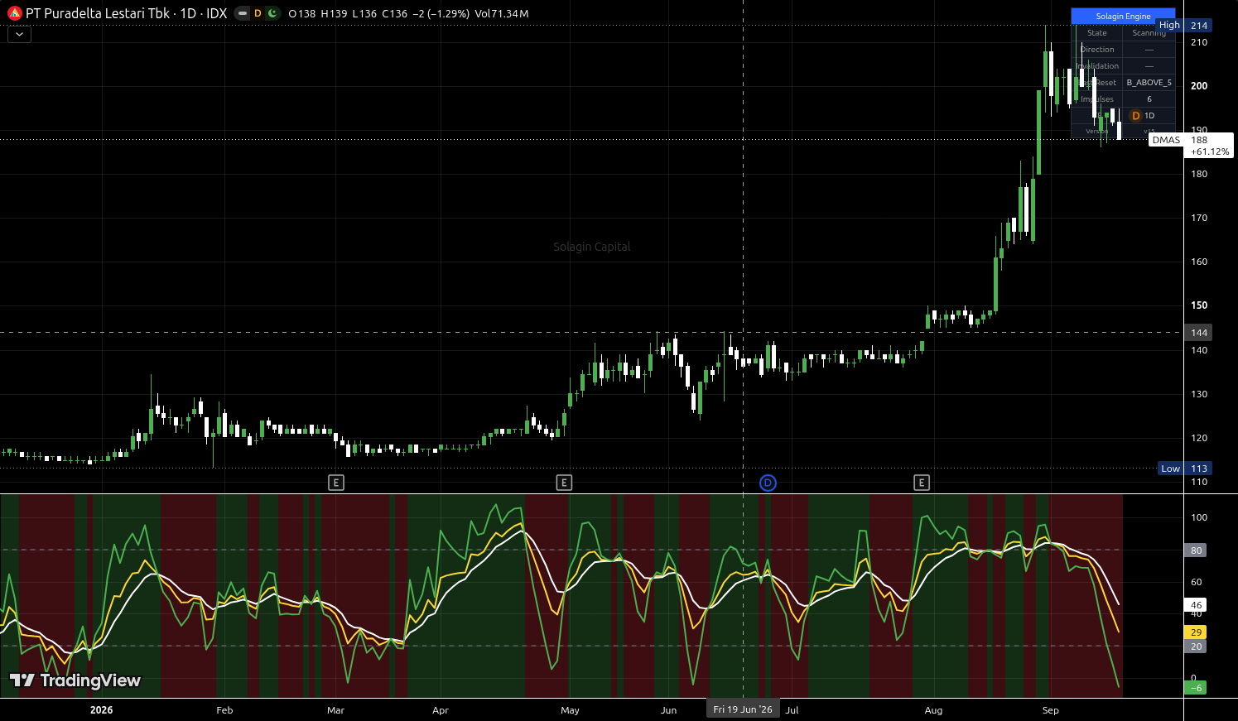Click the 2026 year label on time axis
Screen dimensions: 1238x721
[101, 710]
